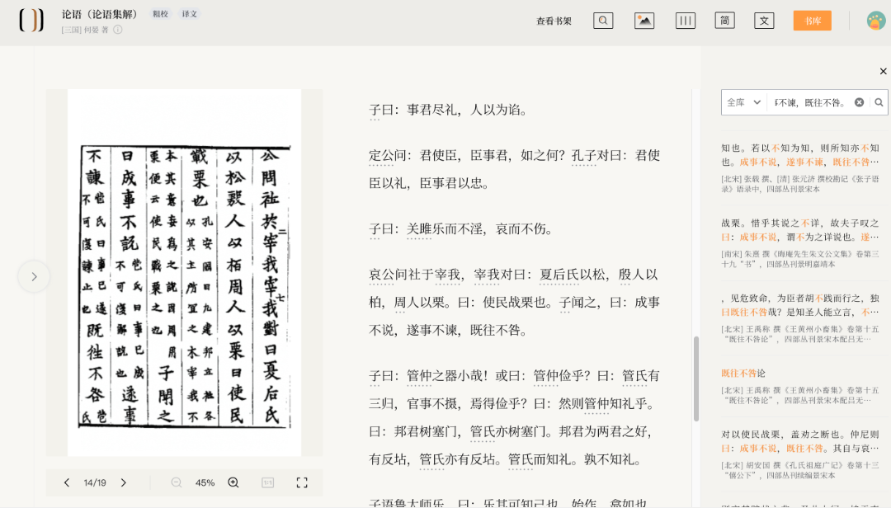Clear the search box with the X icon

click(859, 101)
